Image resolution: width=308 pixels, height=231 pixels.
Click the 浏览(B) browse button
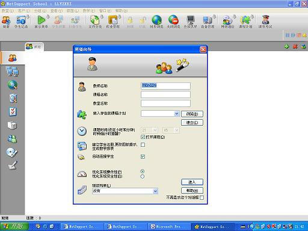coord(192,114)
